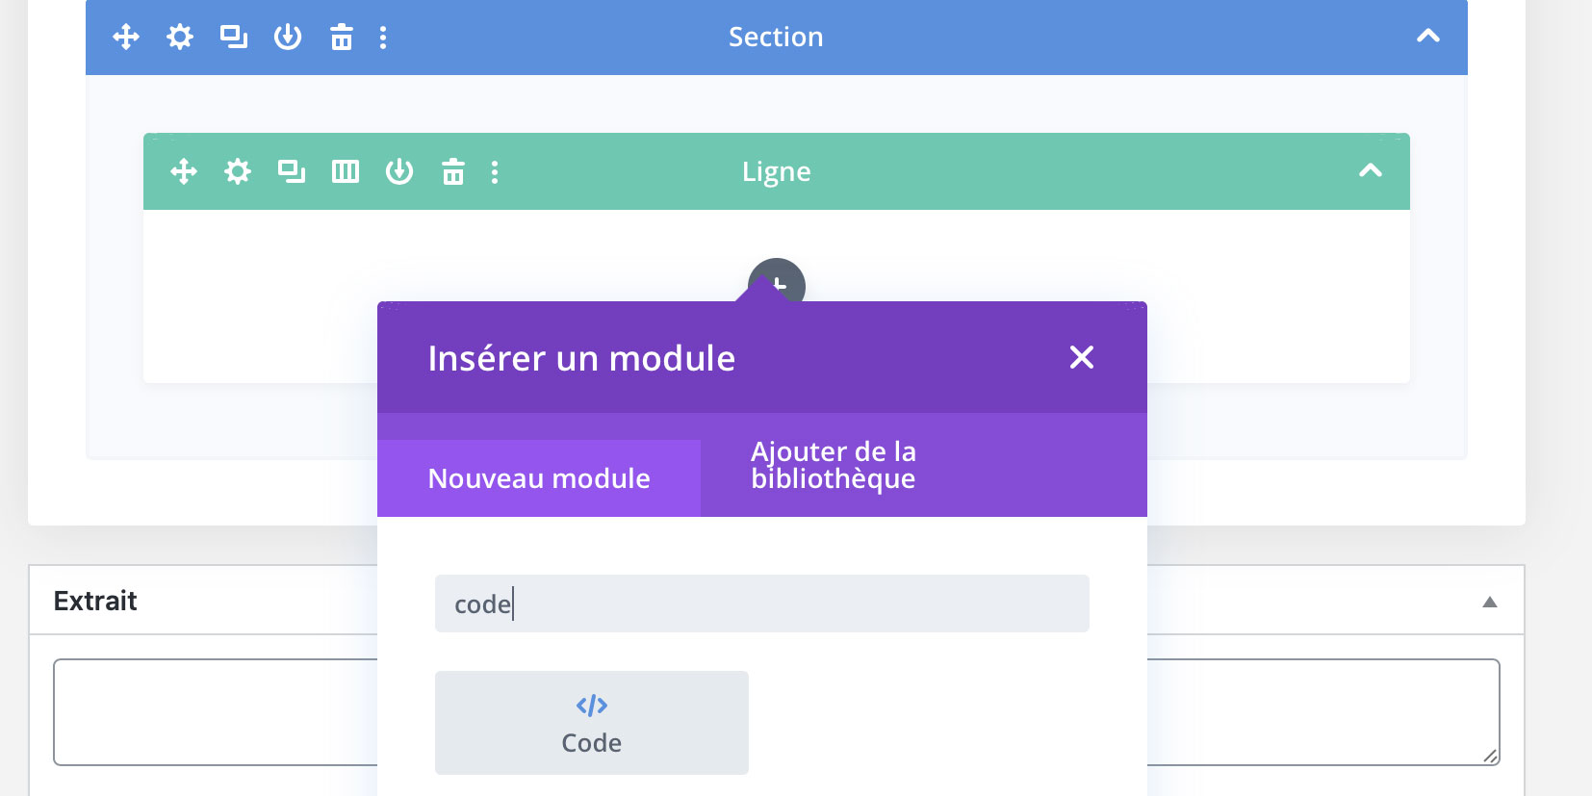Viewport: 1592px width, 796px height.
Task: Collapse the Ligne row with chevron
Action: pyautogui.click(x=1371, y=171)
